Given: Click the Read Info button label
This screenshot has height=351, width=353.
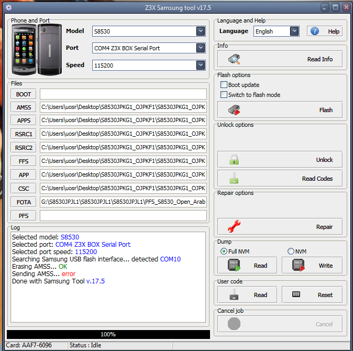Looking at the screenshot, I should click(x=319, y=59).
